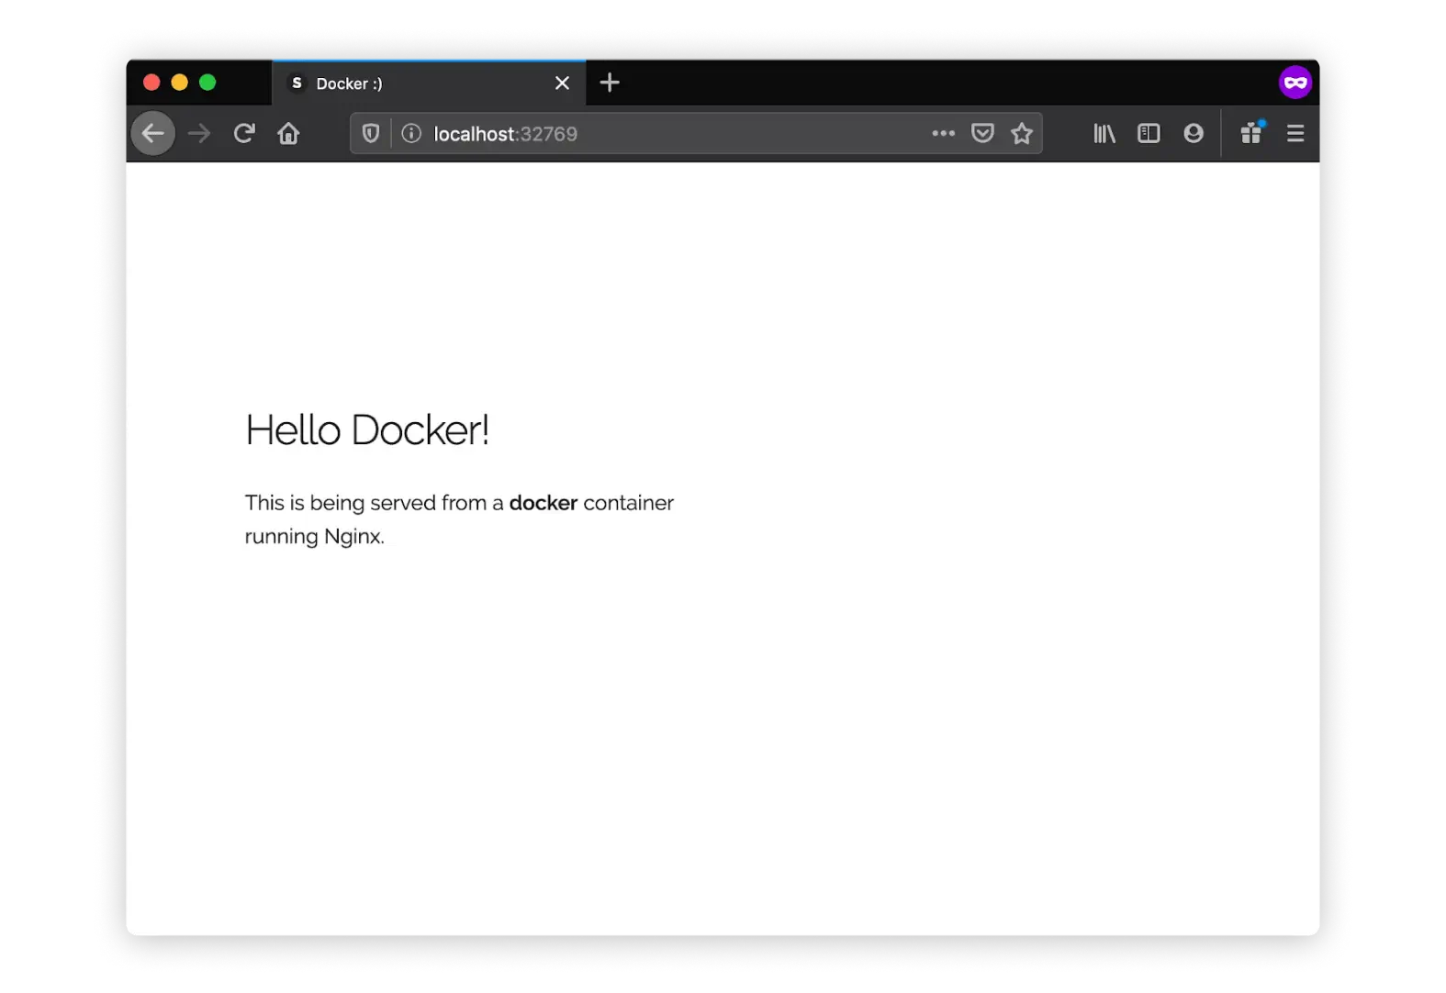Save the page to Pocket

tap(982, 134)
